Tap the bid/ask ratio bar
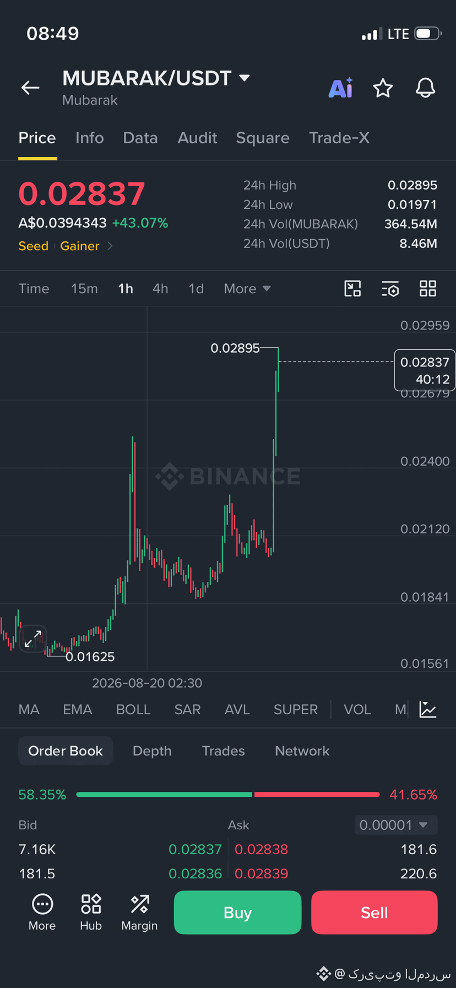 228,795
